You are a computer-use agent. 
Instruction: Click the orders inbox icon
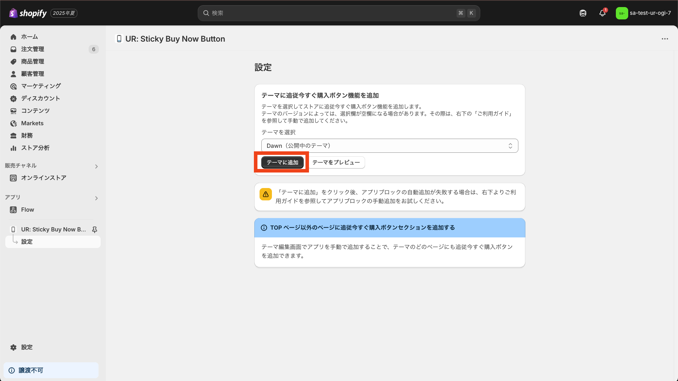coord(13,49)
